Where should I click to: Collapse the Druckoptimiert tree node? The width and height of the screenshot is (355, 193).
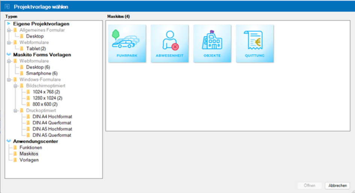15,111
